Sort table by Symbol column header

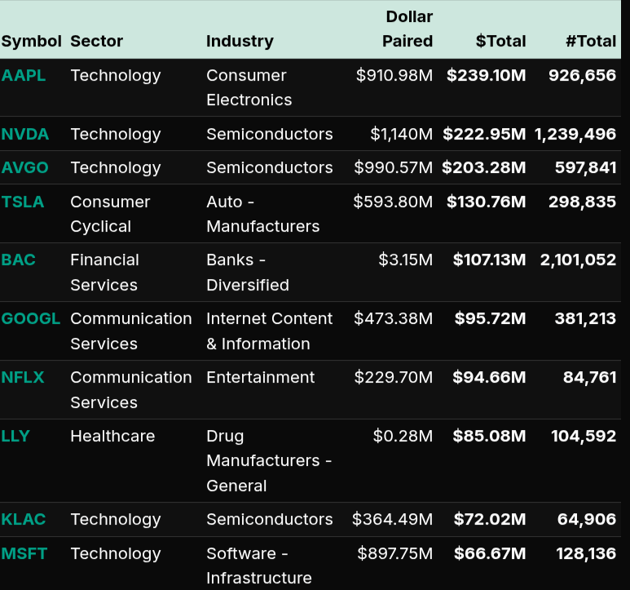[x=31, y=41]
